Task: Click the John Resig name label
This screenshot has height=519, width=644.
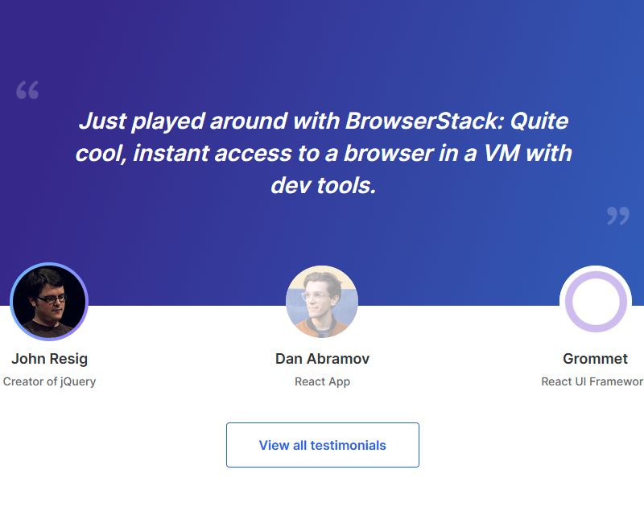Action: tap(50, 359)
